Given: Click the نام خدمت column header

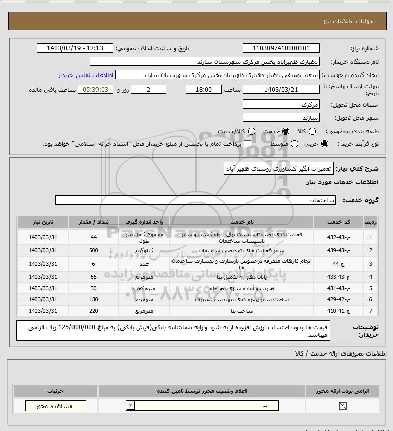Looking at the screenshot, I should point(242,222).
